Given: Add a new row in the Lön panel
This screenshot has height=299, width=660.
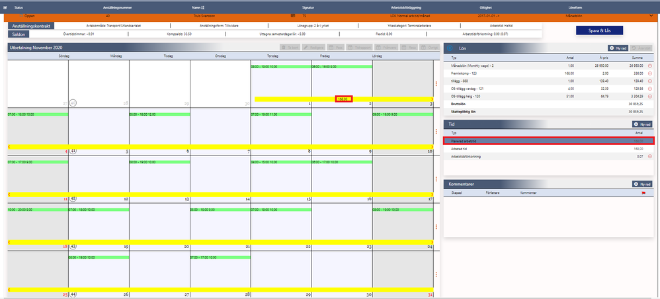Looking at the screenshot, I should tap(618, 48).
